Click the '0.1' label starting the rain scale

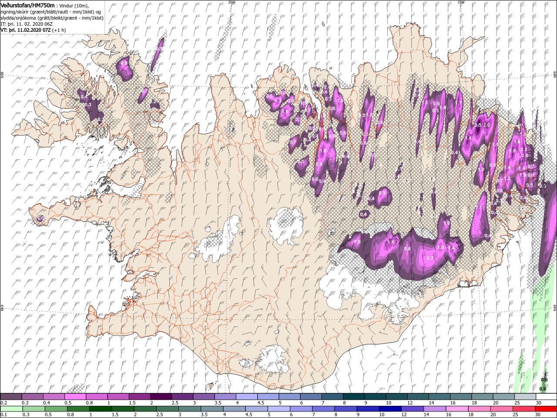(3, 415)
